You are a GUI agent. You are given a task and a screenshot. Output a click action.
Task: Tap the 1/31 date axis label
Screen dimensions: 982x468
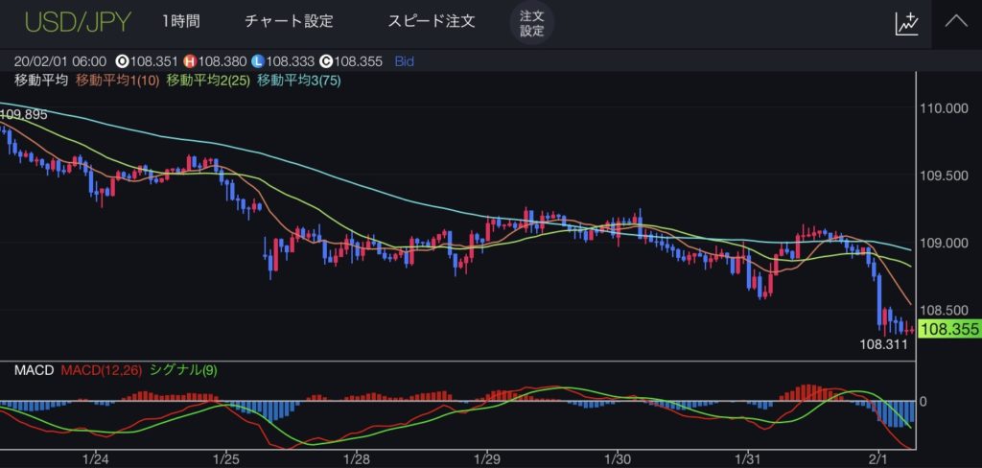click(748, 458)
